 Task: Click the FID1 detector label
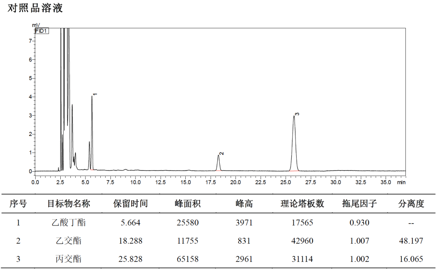(42, 31)
